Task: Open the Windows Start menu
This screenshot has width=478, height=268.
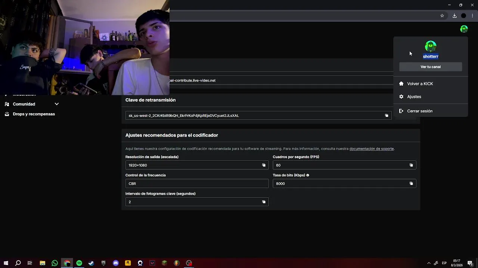Action: (6, 263)
